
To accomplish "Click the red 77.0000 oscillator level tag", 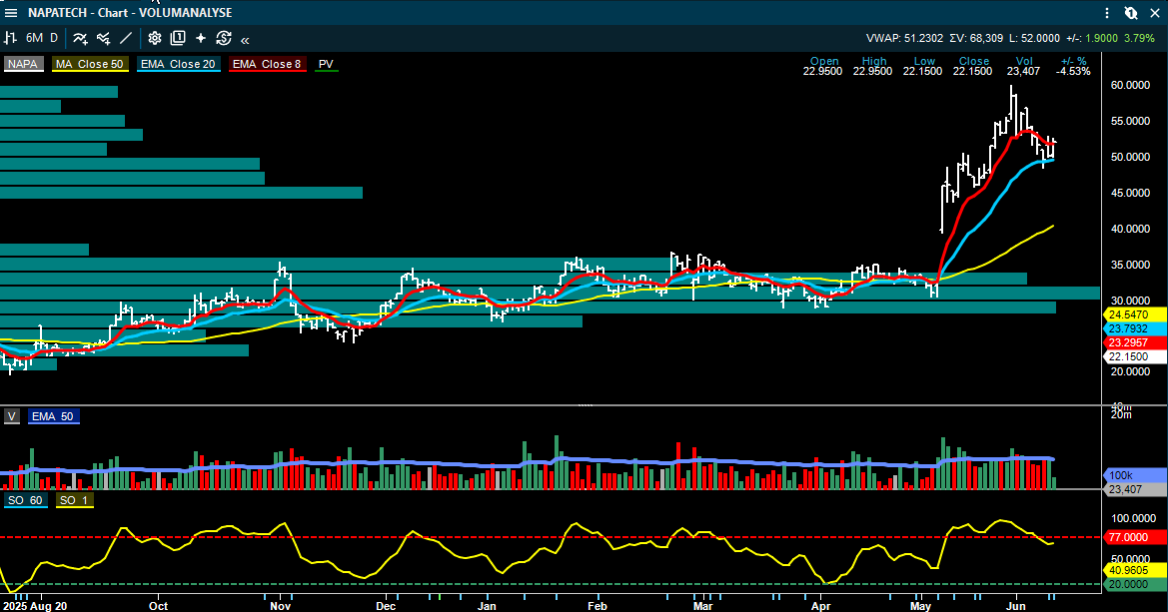I will pos(1134,537).
